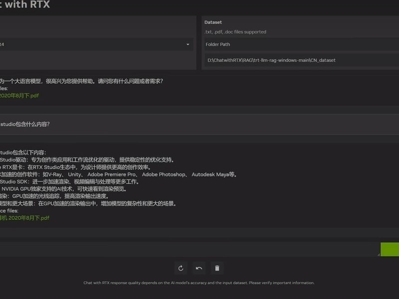Click the dataset folder path field
This screenshot has width=399, height=299.
[302, 60]
